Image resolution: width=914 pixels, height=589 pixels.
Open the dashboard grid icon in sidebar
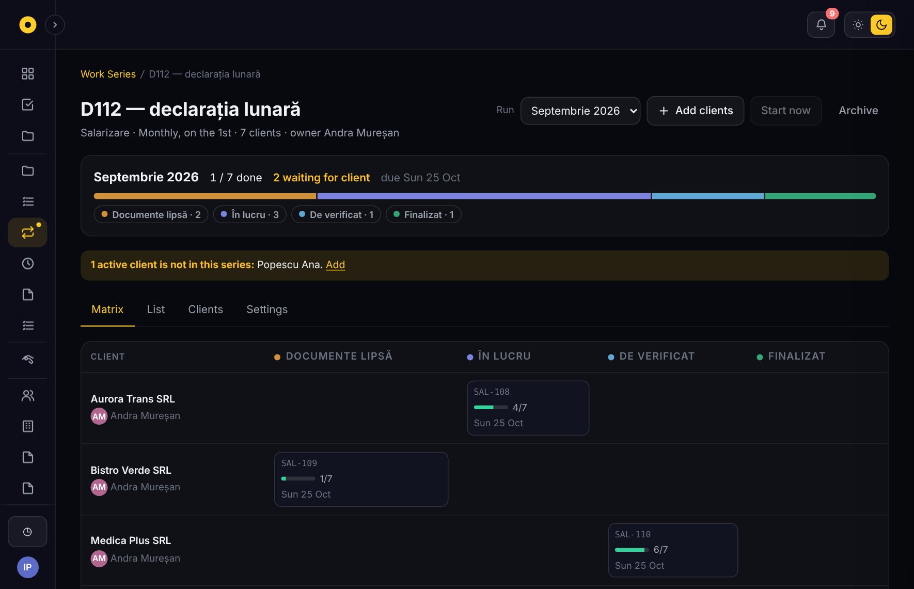click(28, 74)
